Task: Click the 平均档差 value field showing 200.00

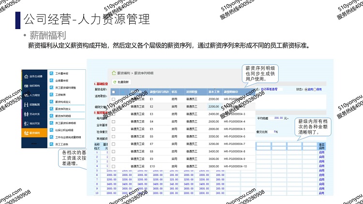Action: pyautogui.click(x=278, y=118)
